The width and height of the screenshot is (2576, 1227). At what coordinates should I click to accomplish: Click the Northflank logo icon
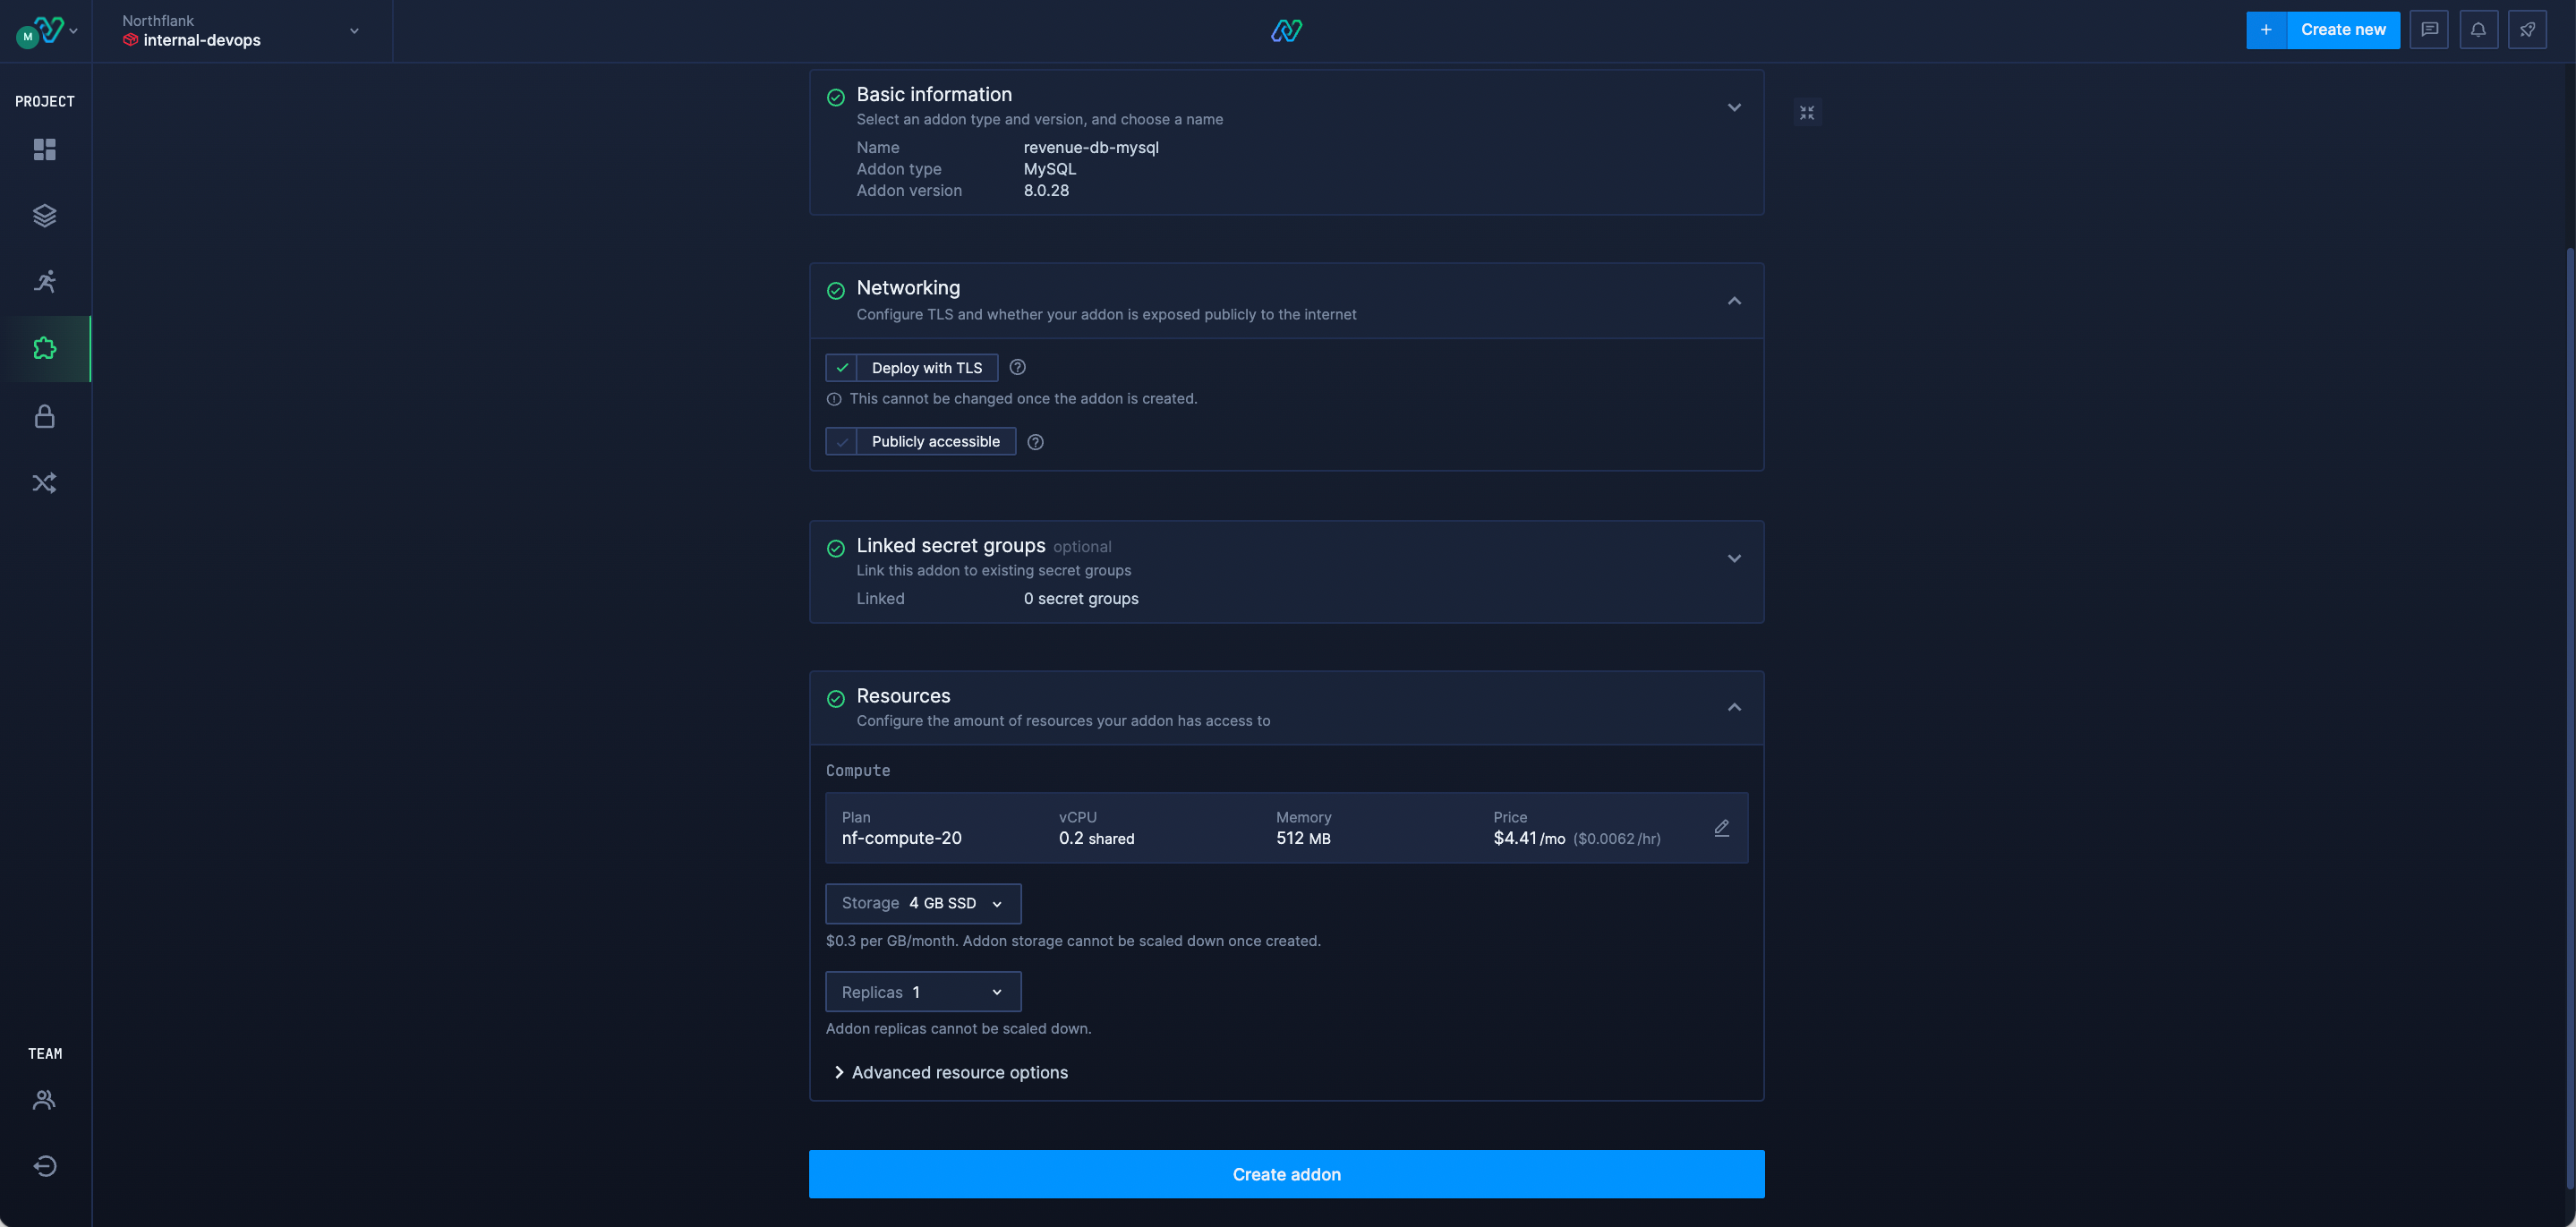pos(1286,30)
